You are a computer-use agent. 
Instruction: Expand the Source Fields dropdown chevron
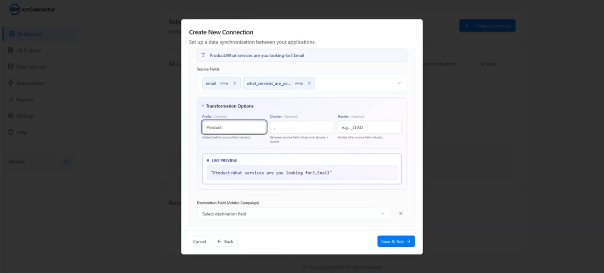coord(399,83)
